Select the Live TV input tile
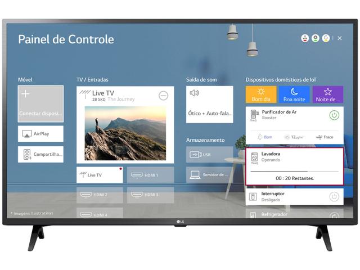Screen dimensions: 360x270 [x=99, y=175]
